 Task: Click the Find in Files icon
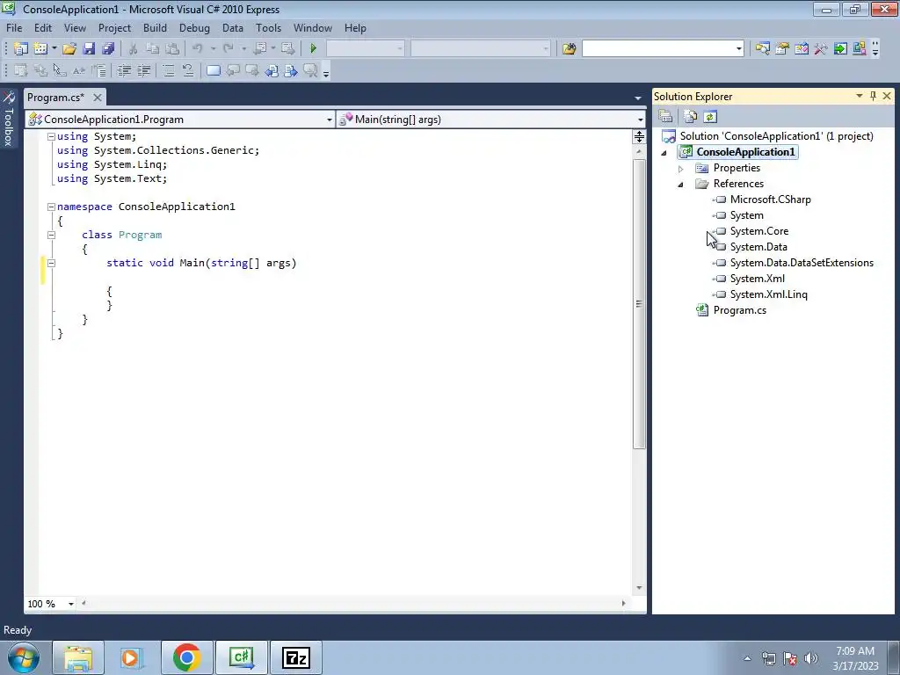click(569, 49)
